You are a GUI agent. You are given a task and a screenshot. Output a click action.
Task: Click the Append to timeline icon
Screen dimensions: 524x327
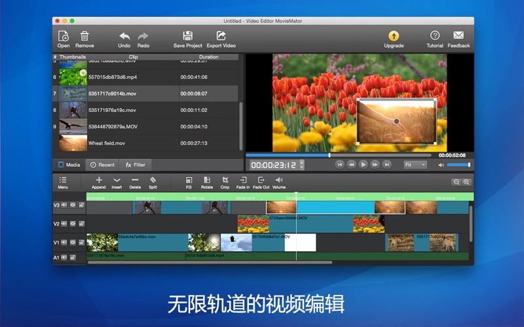pyautogui.click(x=99, y=180)
